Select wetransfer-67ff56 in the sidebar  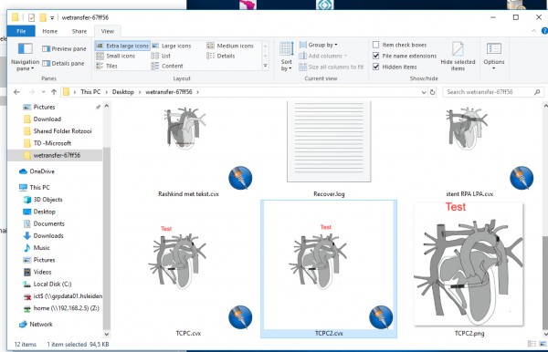(x=57, y=155)
